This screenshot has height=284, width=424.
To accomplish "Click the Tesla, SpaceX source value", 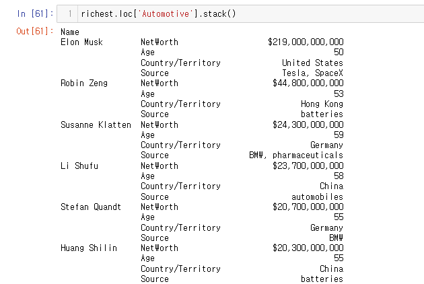I will 312,73.
